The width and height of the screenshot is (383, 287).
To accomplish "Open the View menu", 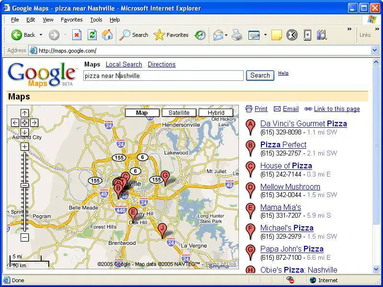I will coord(48,20).
